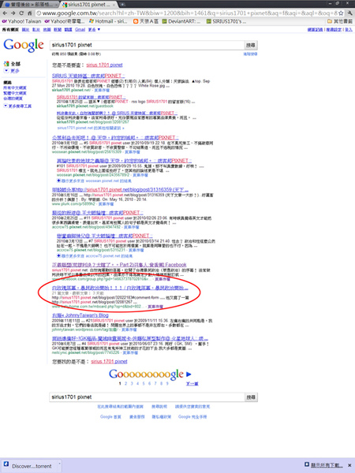Select the sirius1701 pixnet browser tab
The height and width of the screenshot is (473, 355).
[x=89, y=5]
